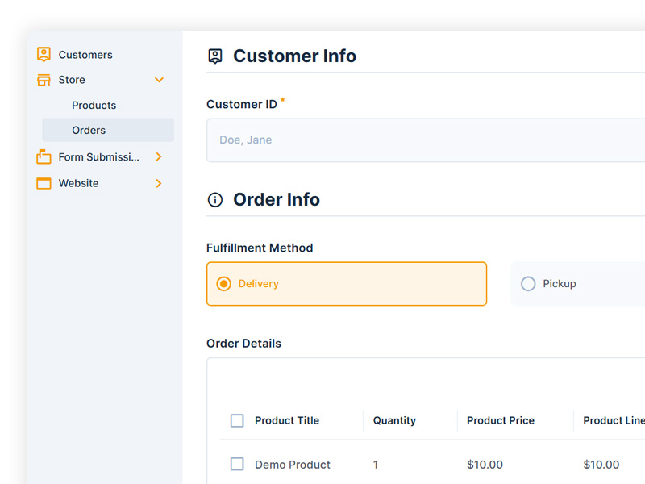
Task: Click the required asterisk next to Customer ID
Action: [x=284, y=98]
